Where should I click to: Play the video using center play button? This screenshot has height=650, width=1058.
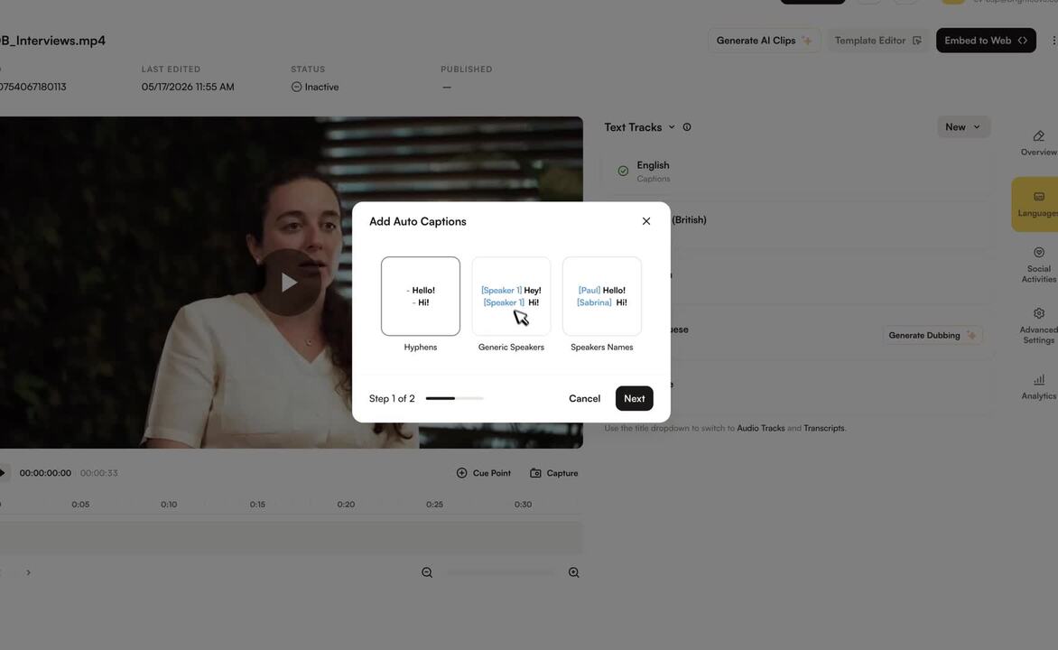[x=289, y=283]
